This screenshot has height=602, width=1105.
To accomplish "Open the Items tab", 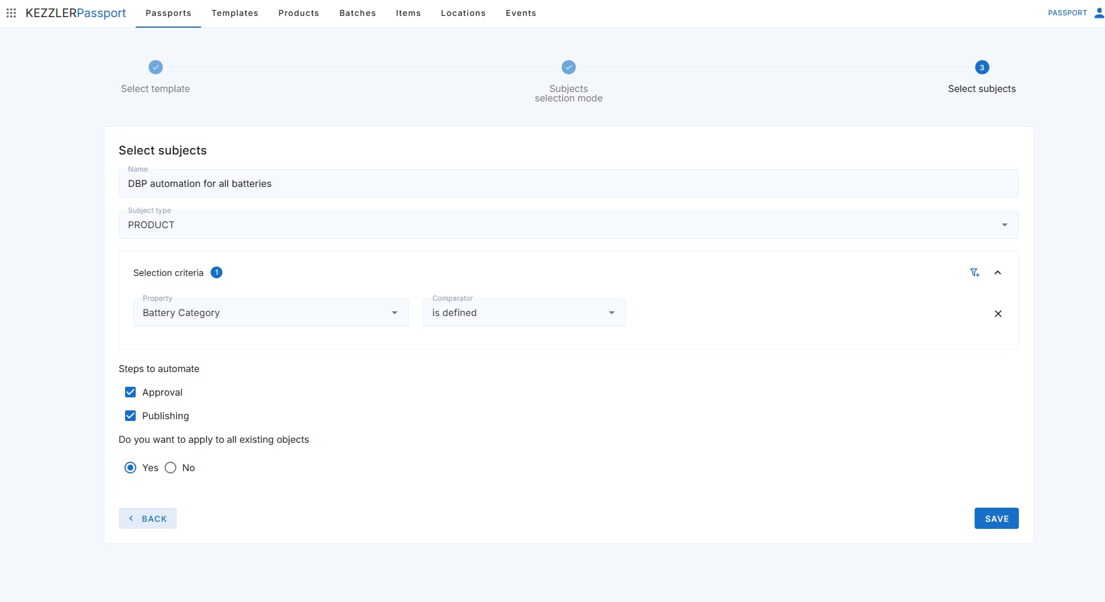I will 408,13.
